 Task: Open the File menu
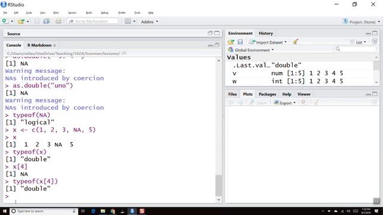(5, 13)
